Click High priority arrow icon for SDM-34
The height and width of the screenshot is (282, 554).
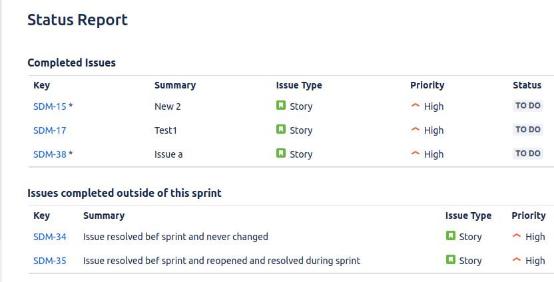[517, 235]
